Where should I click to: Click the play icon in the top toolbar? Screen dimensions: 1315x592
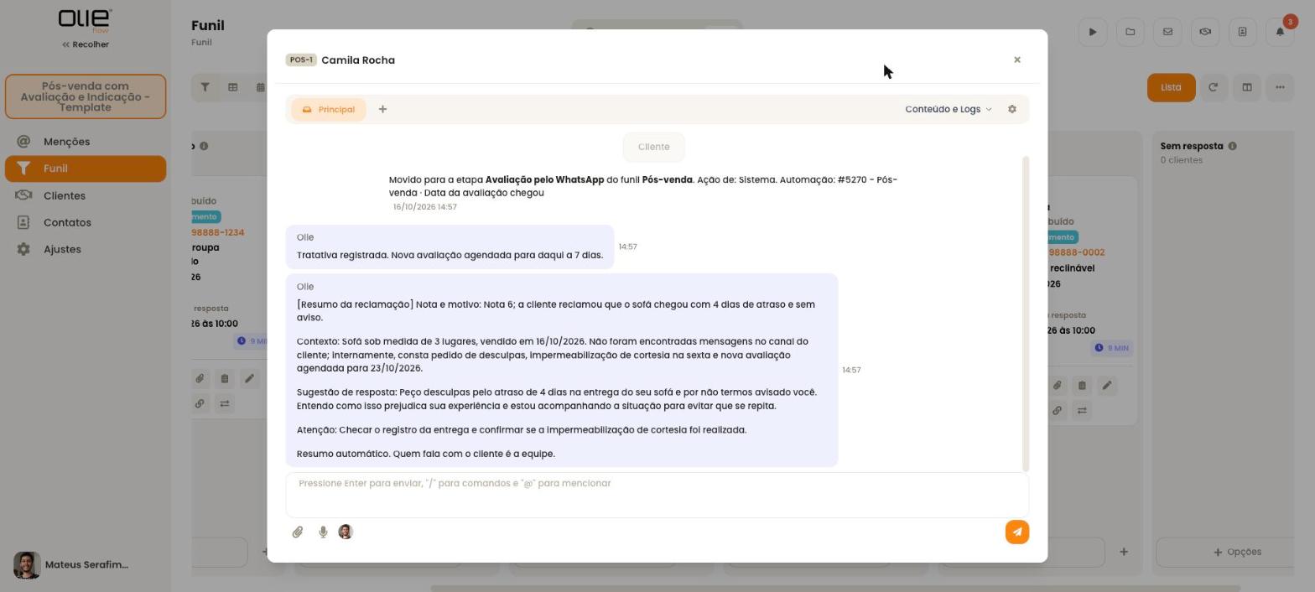[1093, 32]
